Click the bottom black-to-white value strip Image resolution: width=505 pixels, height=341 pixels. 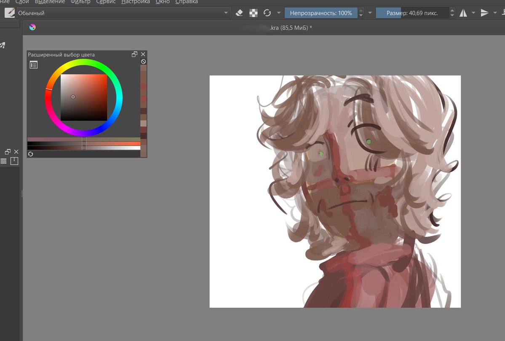[x=84, y=148]
